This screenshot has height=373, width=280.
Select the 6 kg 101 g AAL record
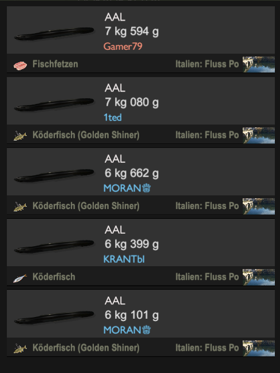141,323
